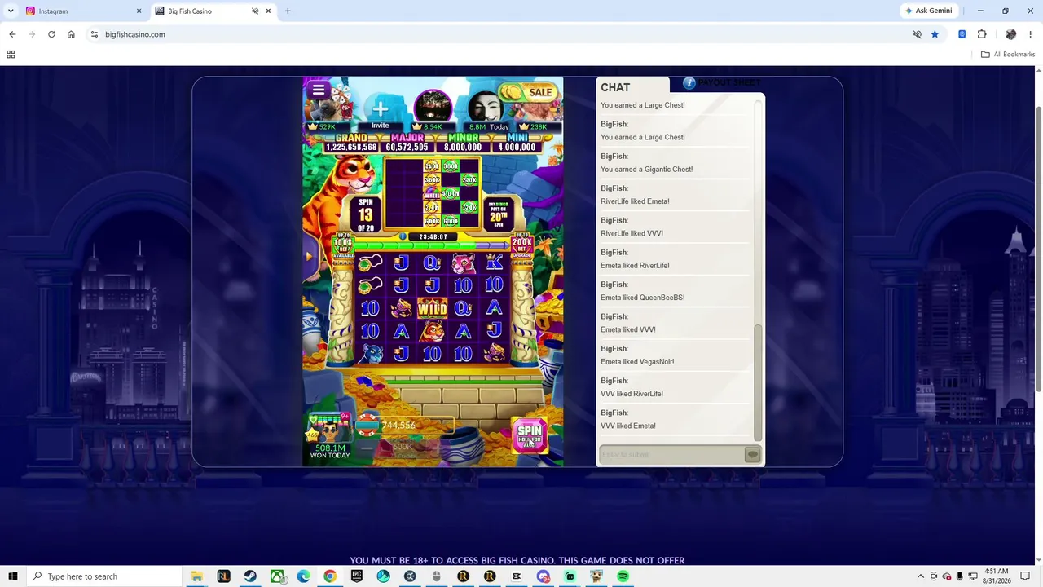Screen dimensions: 1043x587
Task: Open the masked player avatar profile
Action: [x=486, y=108]
